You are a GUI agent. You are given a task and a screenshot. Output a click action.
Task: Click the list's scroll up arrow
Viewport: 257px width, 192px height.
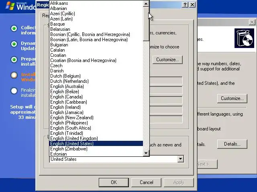(146, 4)
